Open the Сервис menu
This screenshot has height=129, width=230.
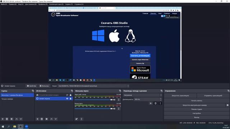pyautogui.click(x=69, y=4)
